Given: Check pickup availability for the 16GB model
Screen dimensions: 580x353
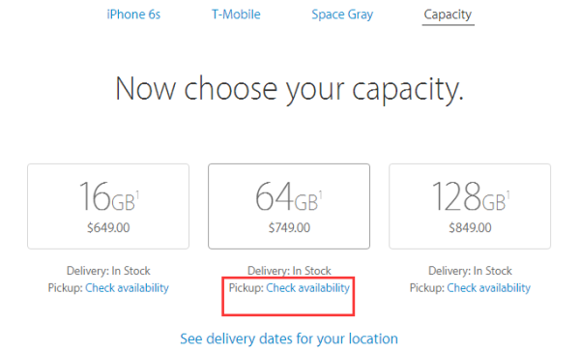Looking at the screenshot, I should [x=127, y=288].
